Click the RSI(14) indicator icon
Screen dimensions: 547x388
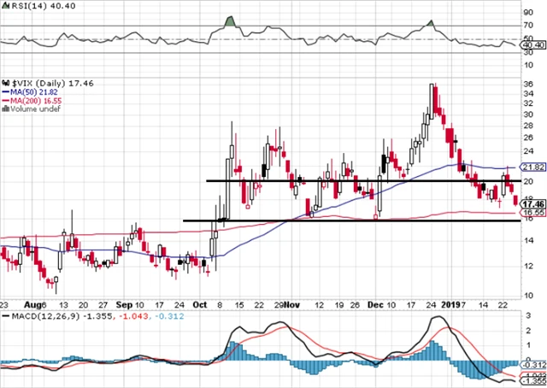coord(4,6)
